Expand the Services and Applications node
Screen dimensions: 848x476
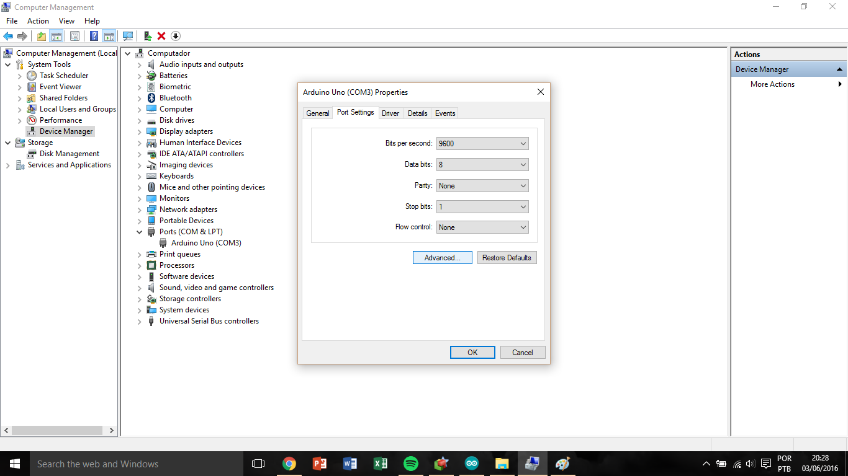click(7, 165)
